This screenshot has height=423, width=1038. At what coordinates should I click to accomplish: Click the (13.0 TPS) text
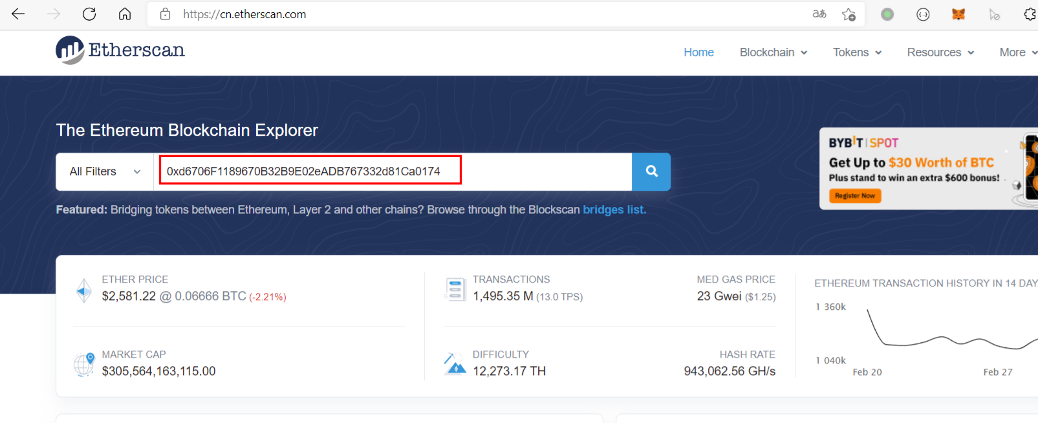(x=559, y=297)
